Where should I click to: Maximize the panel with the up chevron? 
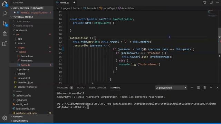[211, 87]
